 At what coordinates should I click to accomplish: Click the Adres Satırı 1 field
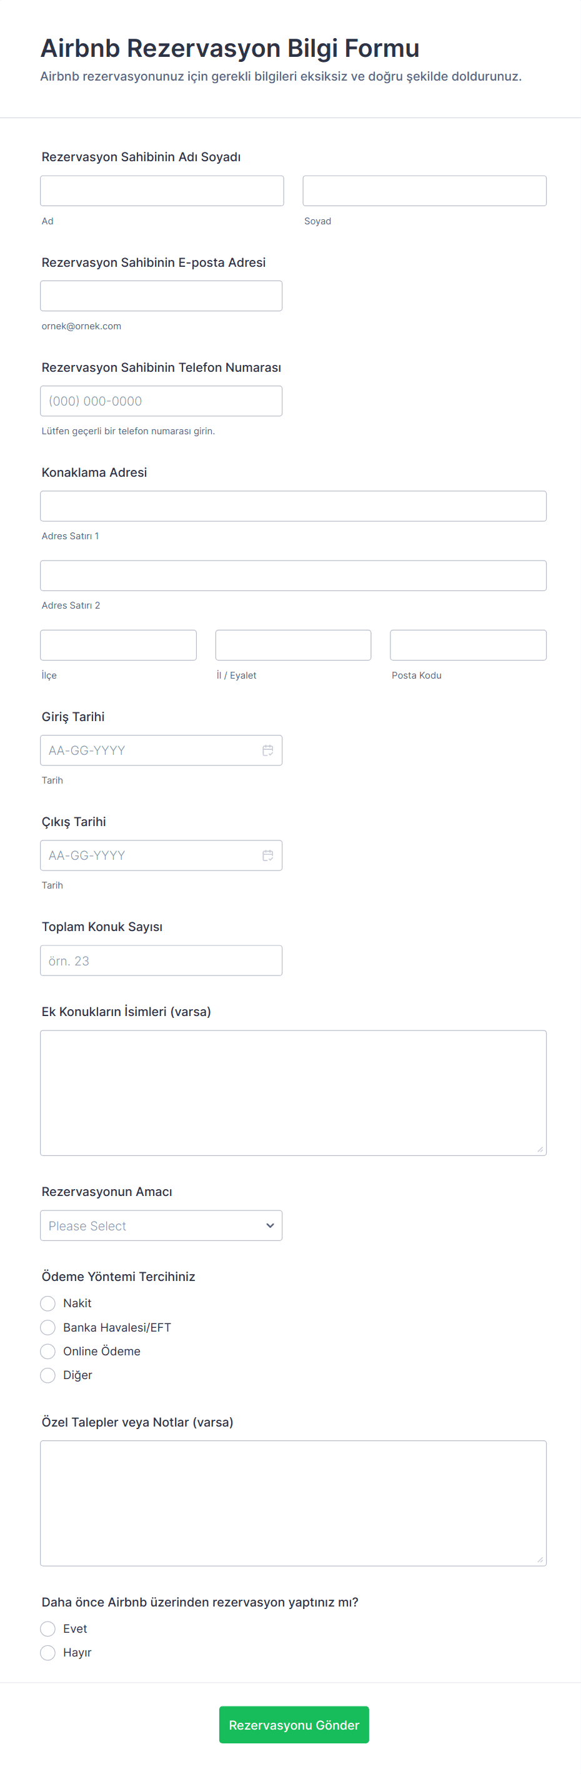[x=293, y=506]
